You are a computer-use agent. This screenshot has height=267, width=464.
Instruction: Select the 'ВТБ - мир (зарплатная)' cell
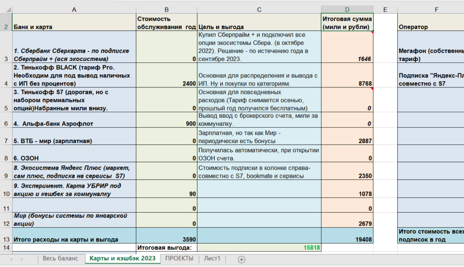74,136
